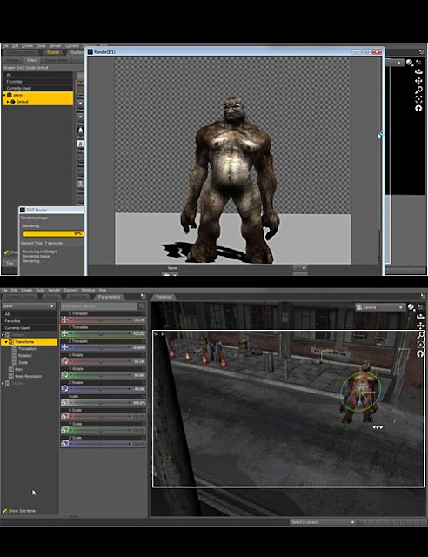Open File menu in lower window
Viewport: 428px width, 557px height.
click(4, 290)
